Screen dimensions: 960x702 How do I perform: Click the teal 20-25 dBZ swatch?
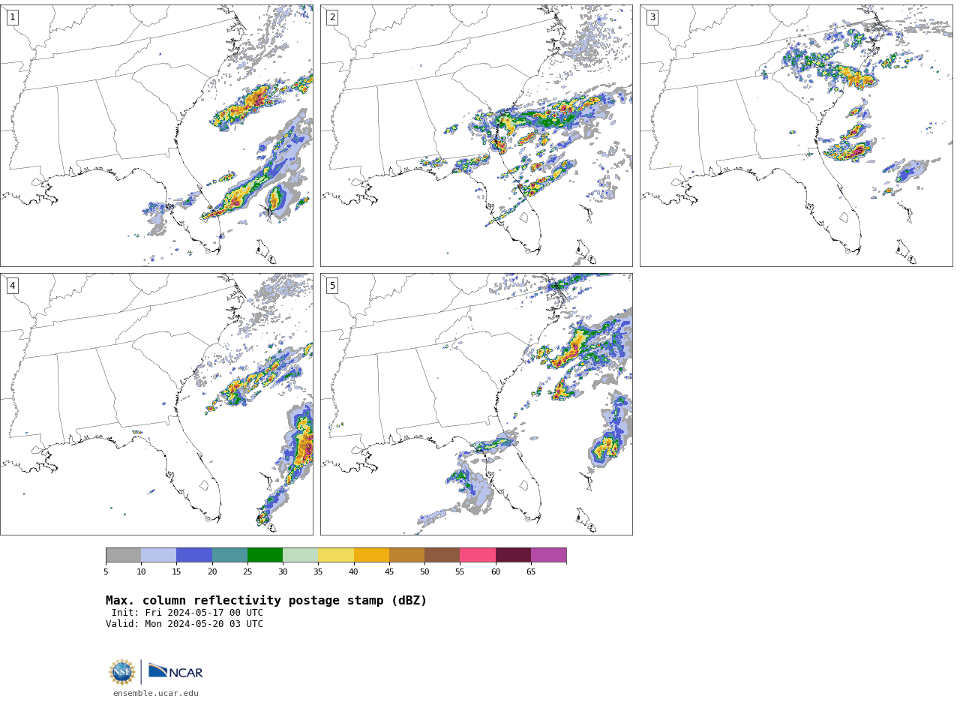point(229,555)
